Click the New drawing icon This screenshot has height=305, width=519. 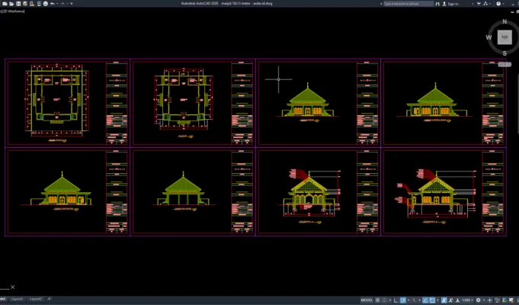[5, 4]
